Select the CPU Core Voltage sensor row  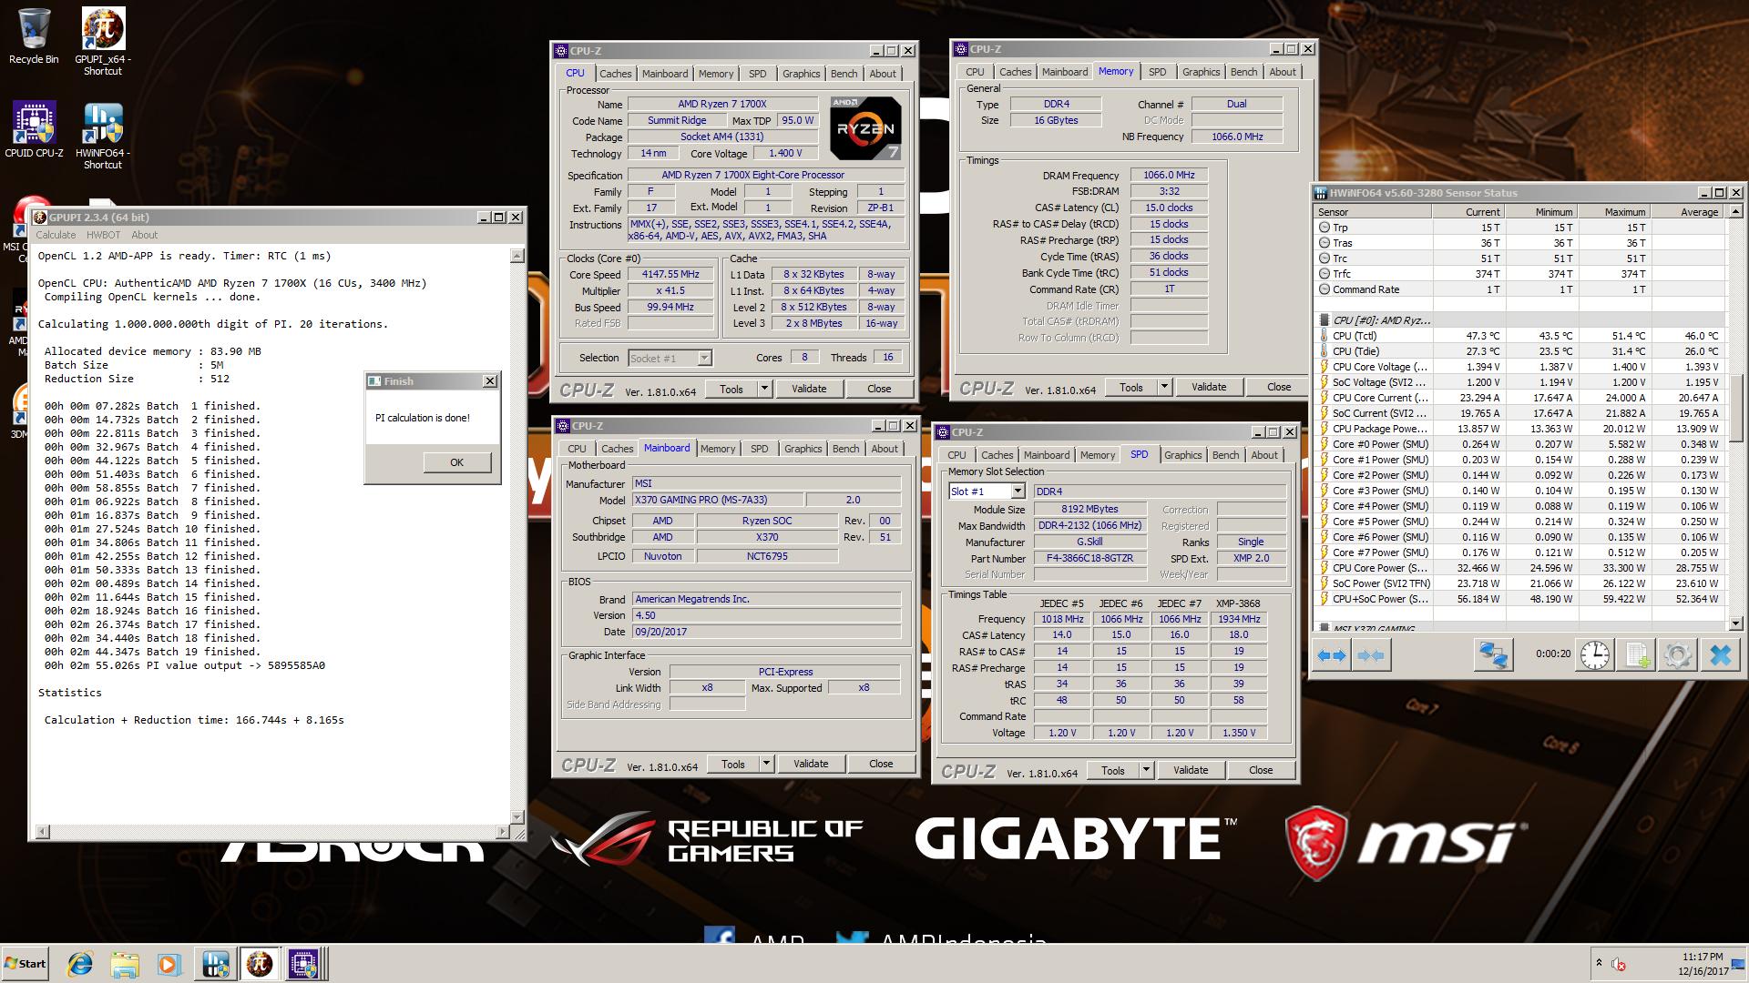[1521, 367]
